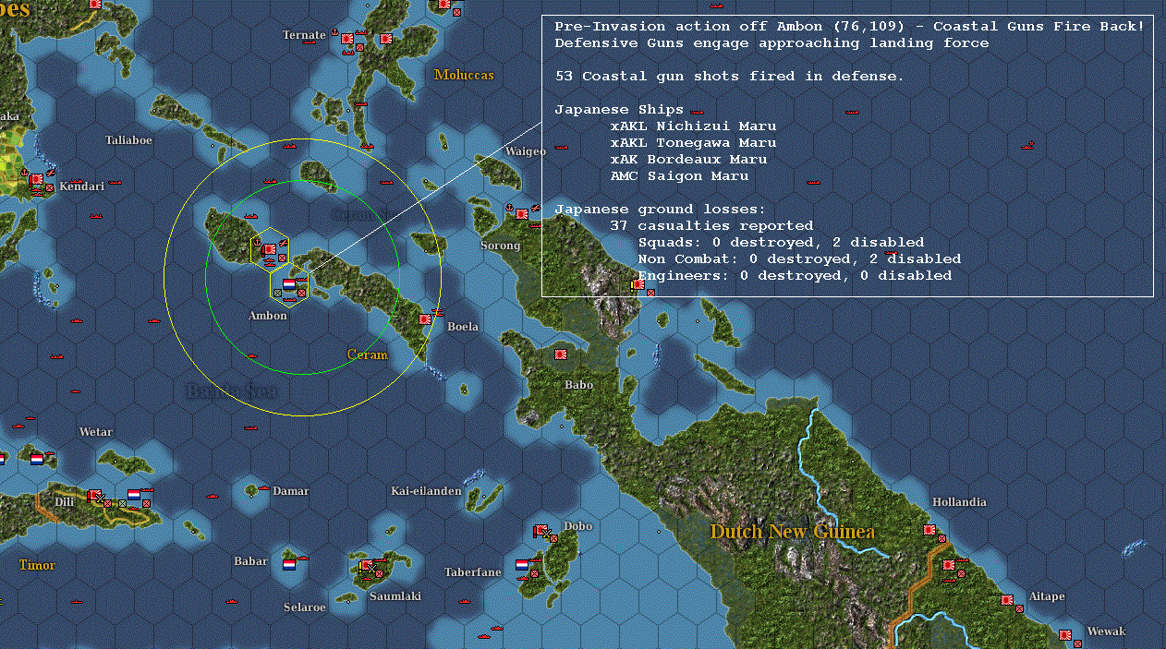
Task: Click the Moluccas region label
Action: (x=464, y=75)
